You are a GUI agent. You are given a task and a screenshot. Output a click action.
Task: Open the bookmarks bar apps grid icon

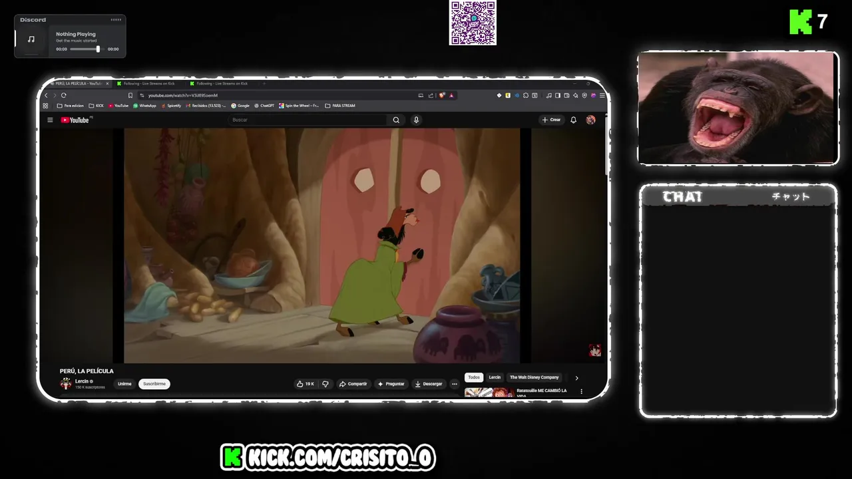click(x=45, y=106)
